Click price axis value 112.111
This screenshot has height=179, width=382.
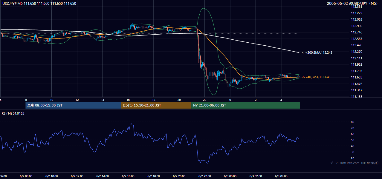[357, 58]
